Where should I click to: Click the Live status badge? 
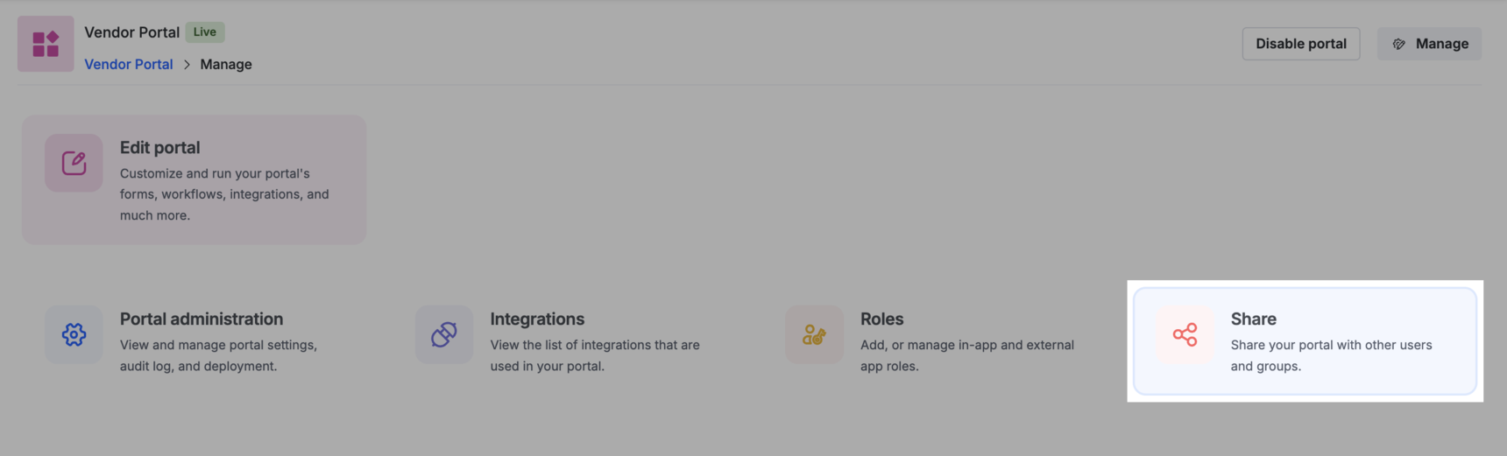coord(205,32)
